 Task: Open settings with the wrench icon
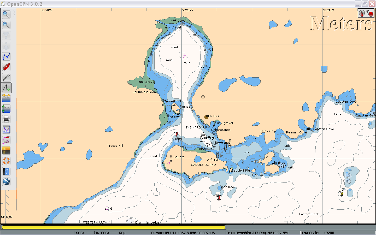pos(6,77)
